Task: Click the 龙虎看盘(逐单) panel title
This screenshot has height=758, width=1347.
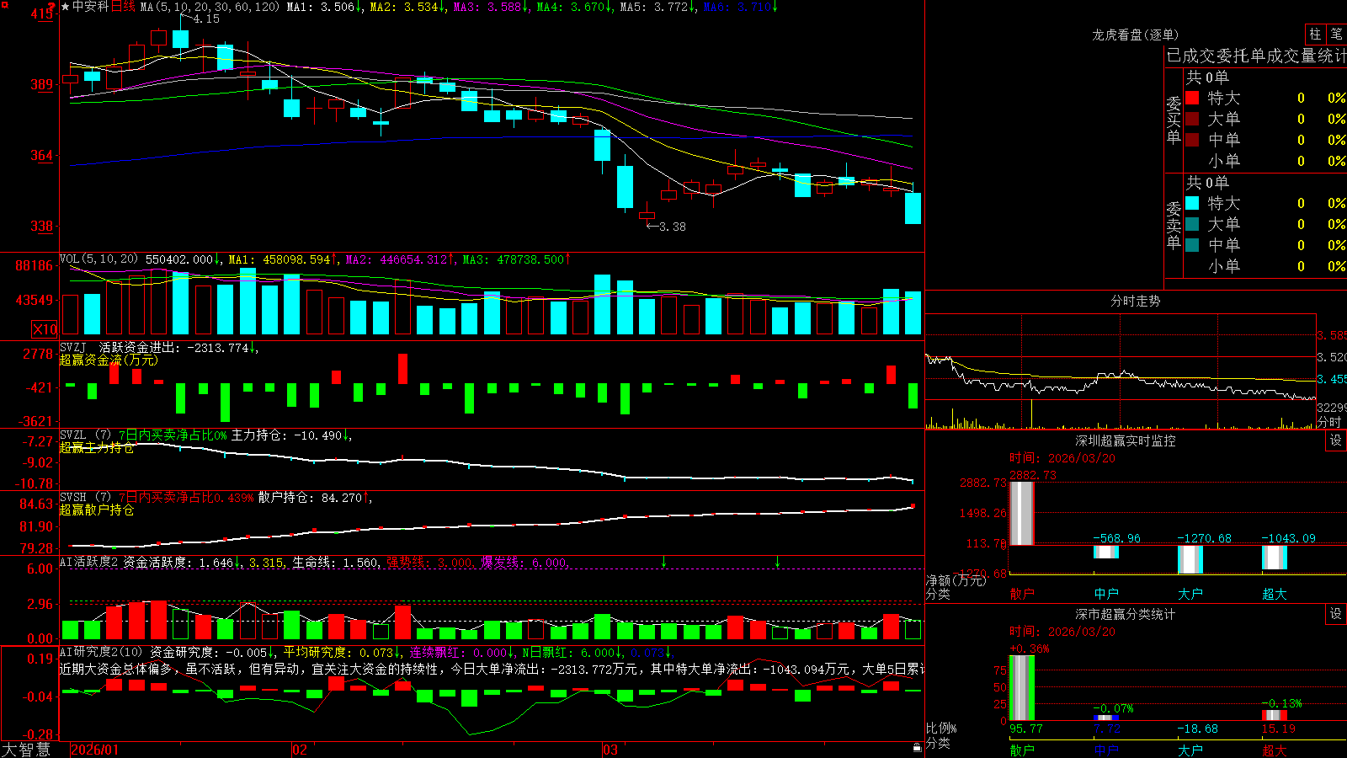Action: click(x=1136, y=35)
